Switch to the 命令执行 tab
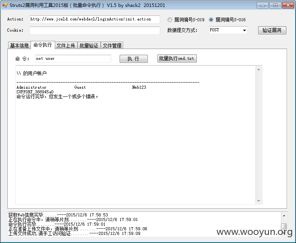296x243 pixels. point(43,45)
